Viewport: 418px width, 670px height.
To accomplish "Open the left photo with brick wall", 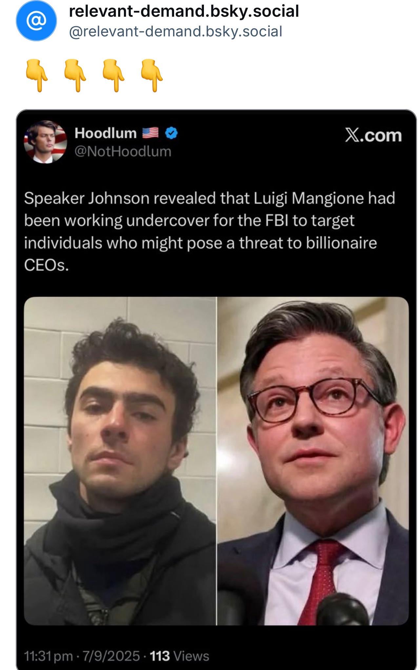I will [120, 461].
